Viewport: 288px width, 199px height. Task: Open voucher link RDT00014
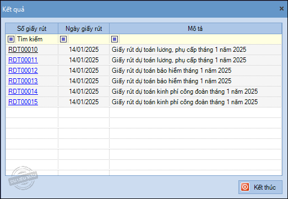tap(23, 92)
